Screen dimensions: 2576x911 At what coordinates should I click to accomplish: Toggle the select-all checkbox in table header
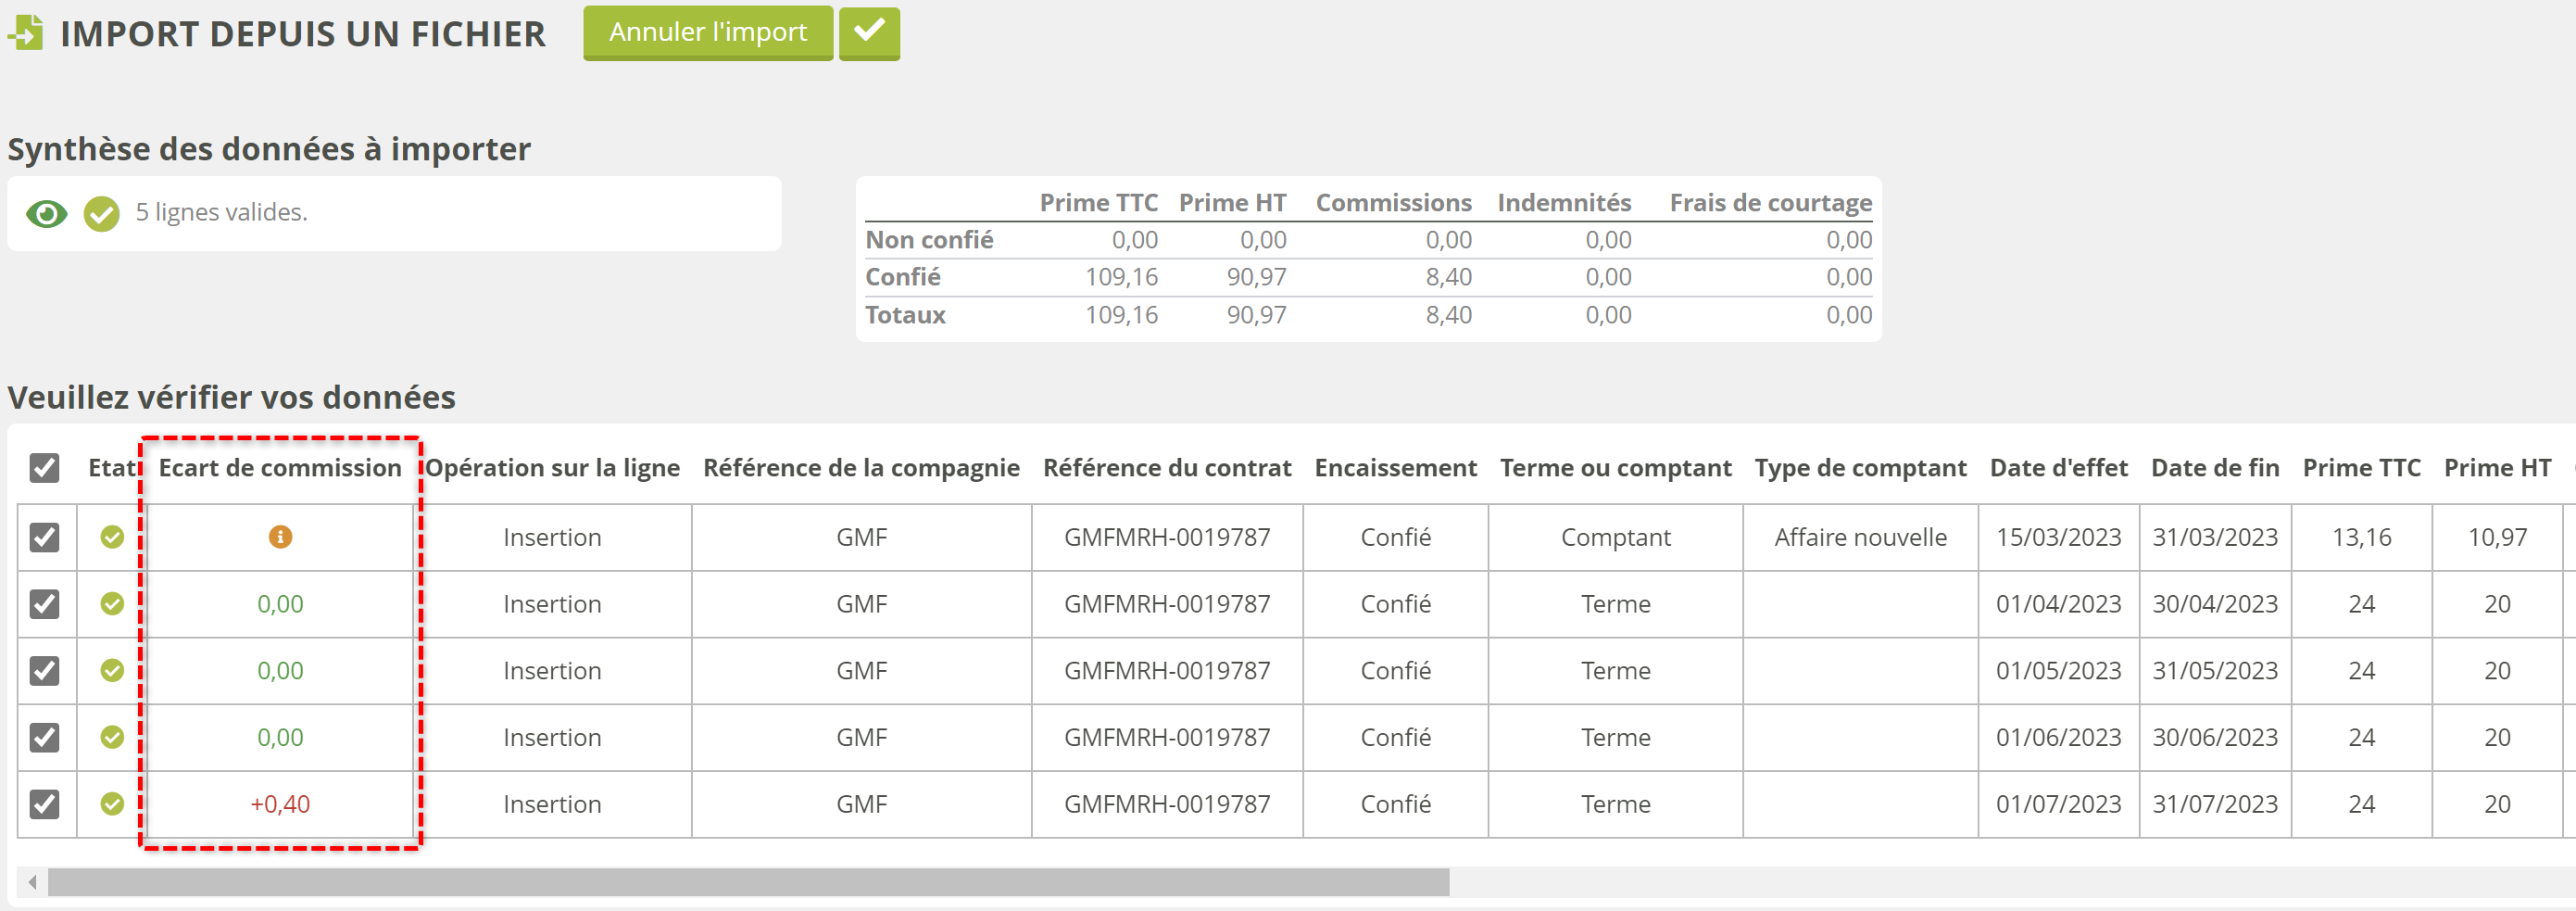[44, 468]
